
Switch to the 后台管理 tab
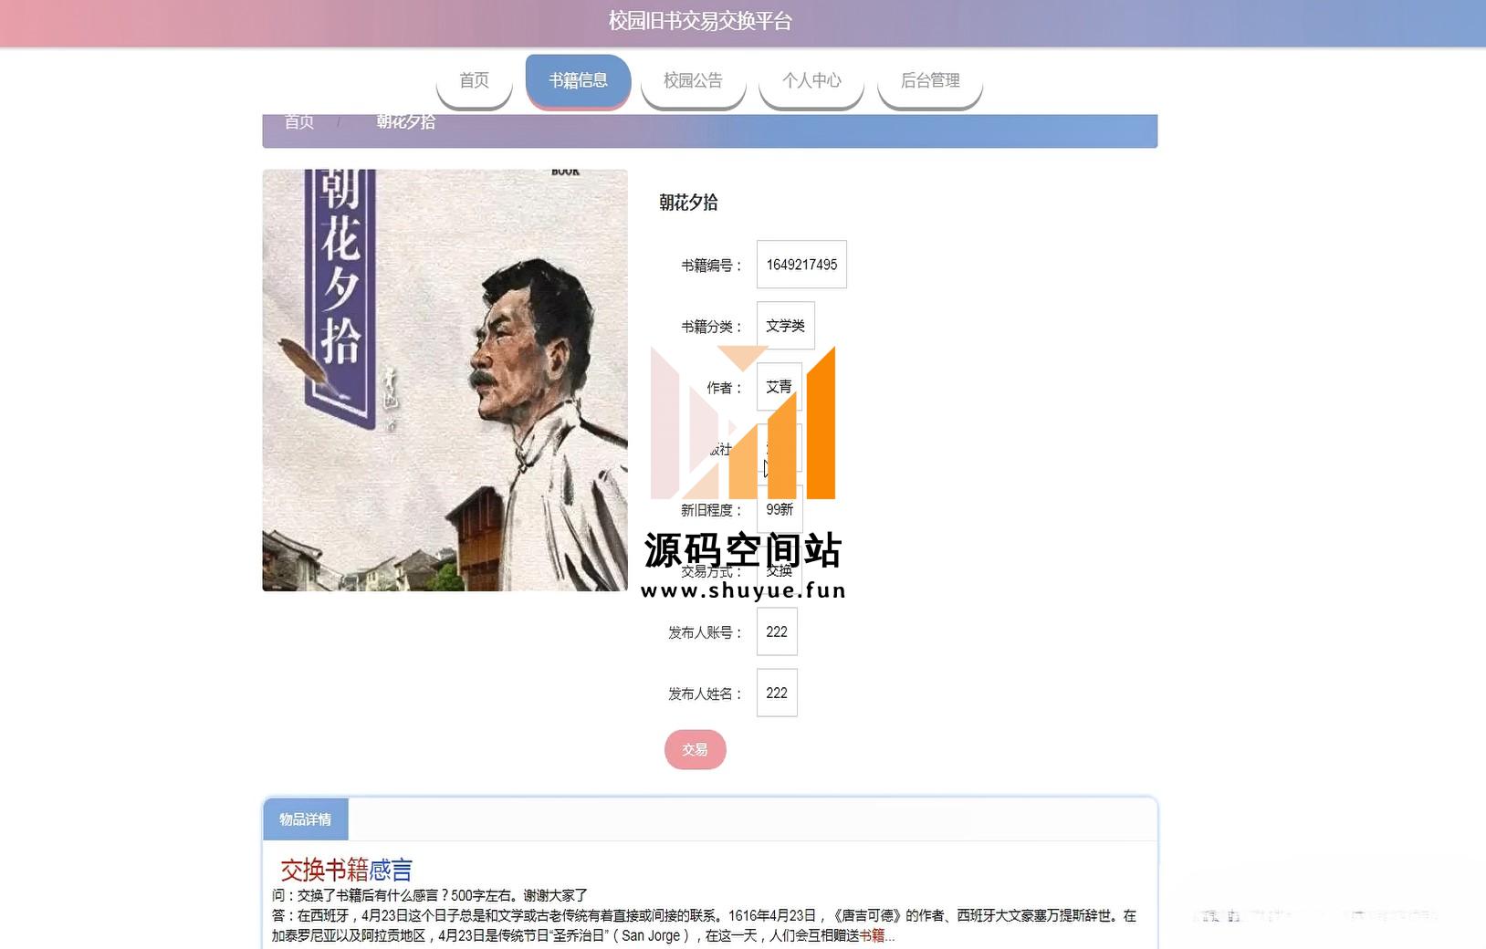pyautogui.click(x=929, y=81)
